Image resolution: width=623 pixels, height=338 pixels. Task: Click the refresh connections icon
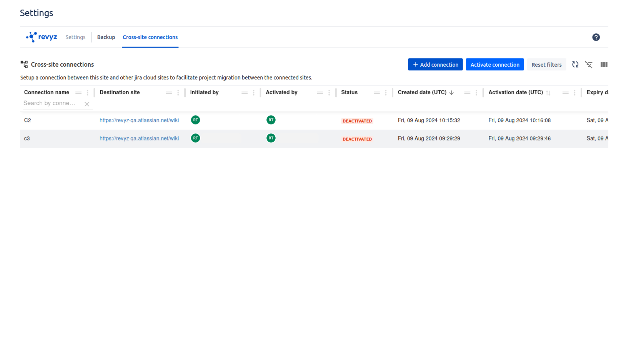click(575, 65)
